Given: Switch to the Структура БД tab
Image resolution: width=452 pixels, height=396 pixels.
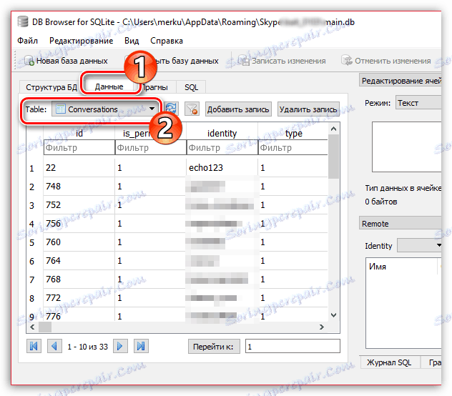Looking at the screenshot, I should 51,87.
